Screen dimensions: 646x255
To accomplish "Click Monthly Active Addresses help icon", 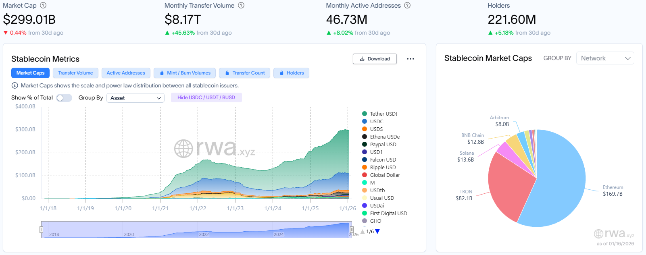I will [407, 6].
